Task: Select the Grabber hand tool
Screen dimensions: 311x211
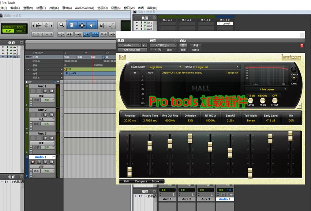Action: click(91, 25)
